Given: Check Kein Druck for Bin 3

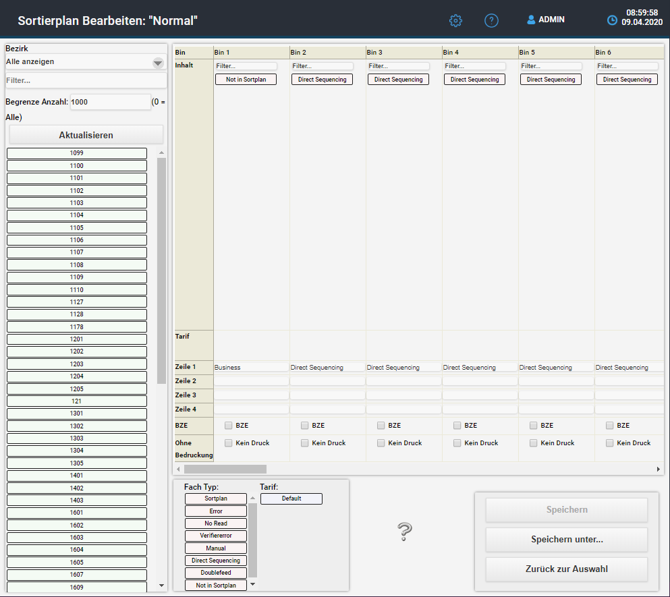Looking at the screenshot, I should click(x=381, y=443).
